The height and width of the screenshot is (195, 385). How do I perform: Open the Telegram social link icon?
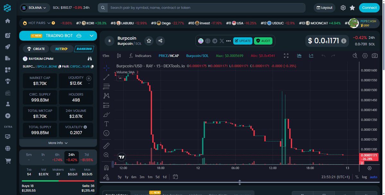click(x=215, y=41)
